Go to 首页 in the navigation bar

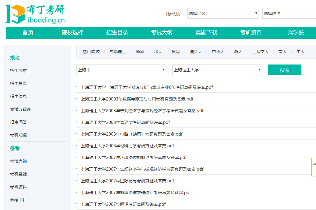click(x=28, y=32)
